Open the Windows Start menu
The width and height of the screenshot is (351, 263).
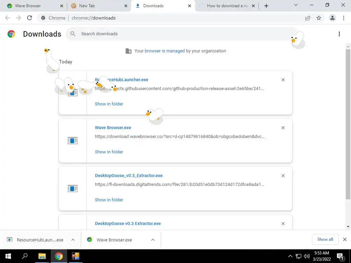pos(8,256)
